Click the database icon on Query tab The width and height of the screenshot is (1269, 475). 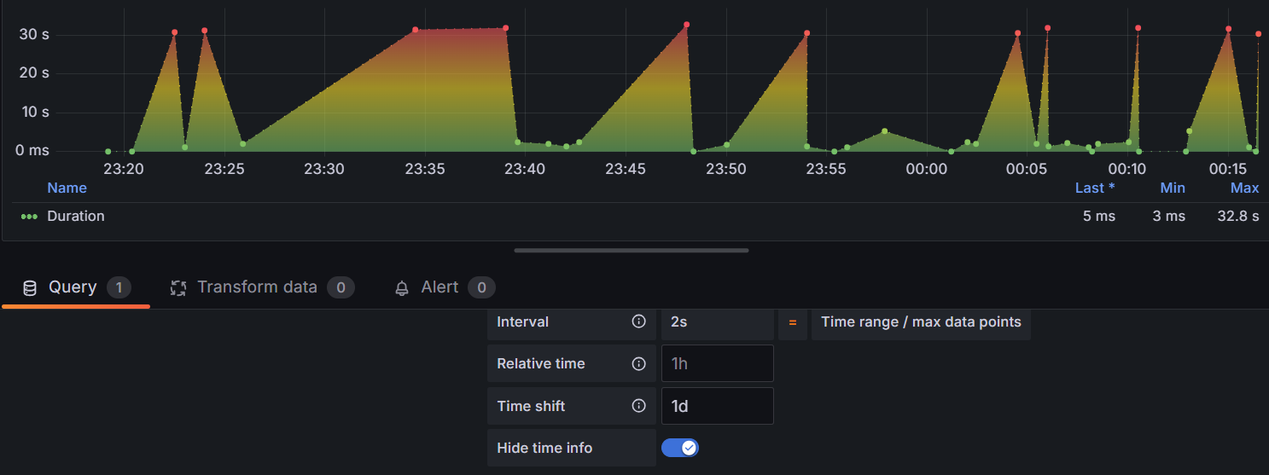pos(30,287)
